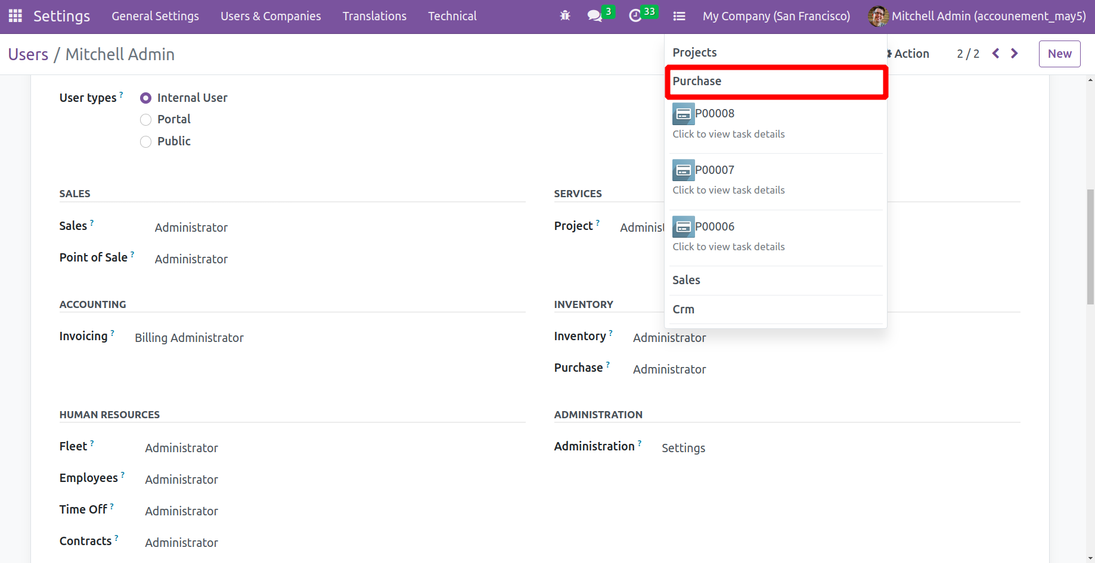The width and height of the screenshot is (1095, 563).
Task: Expand the Crm section in dropdown
Action: click(683, 309)
